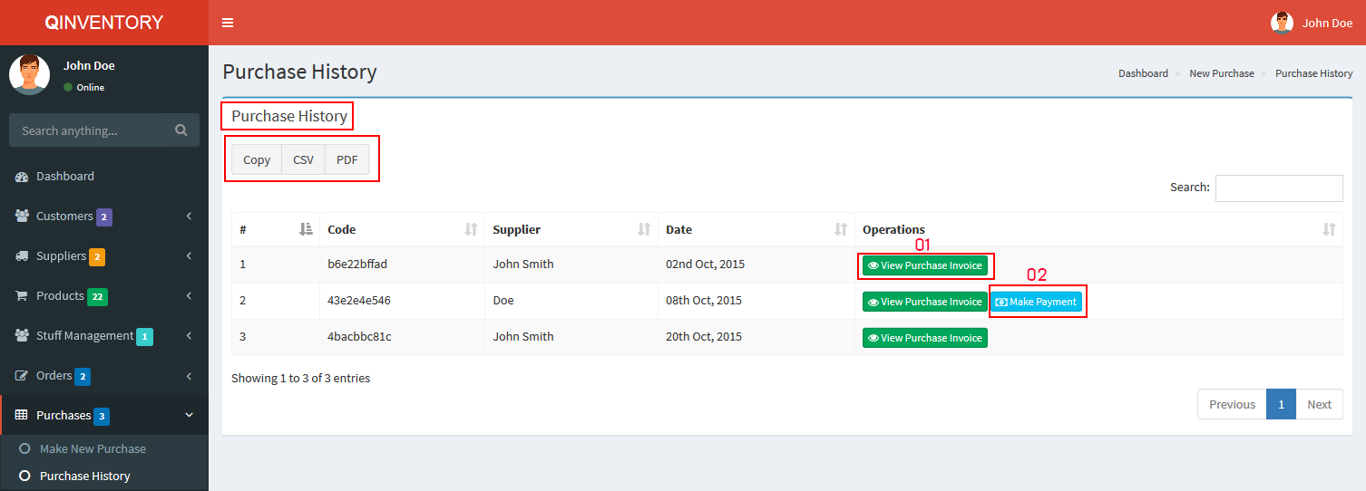This screenshot has width=1366, height=491.
Task: Export the table as CSV
Action: click(303, 159)
